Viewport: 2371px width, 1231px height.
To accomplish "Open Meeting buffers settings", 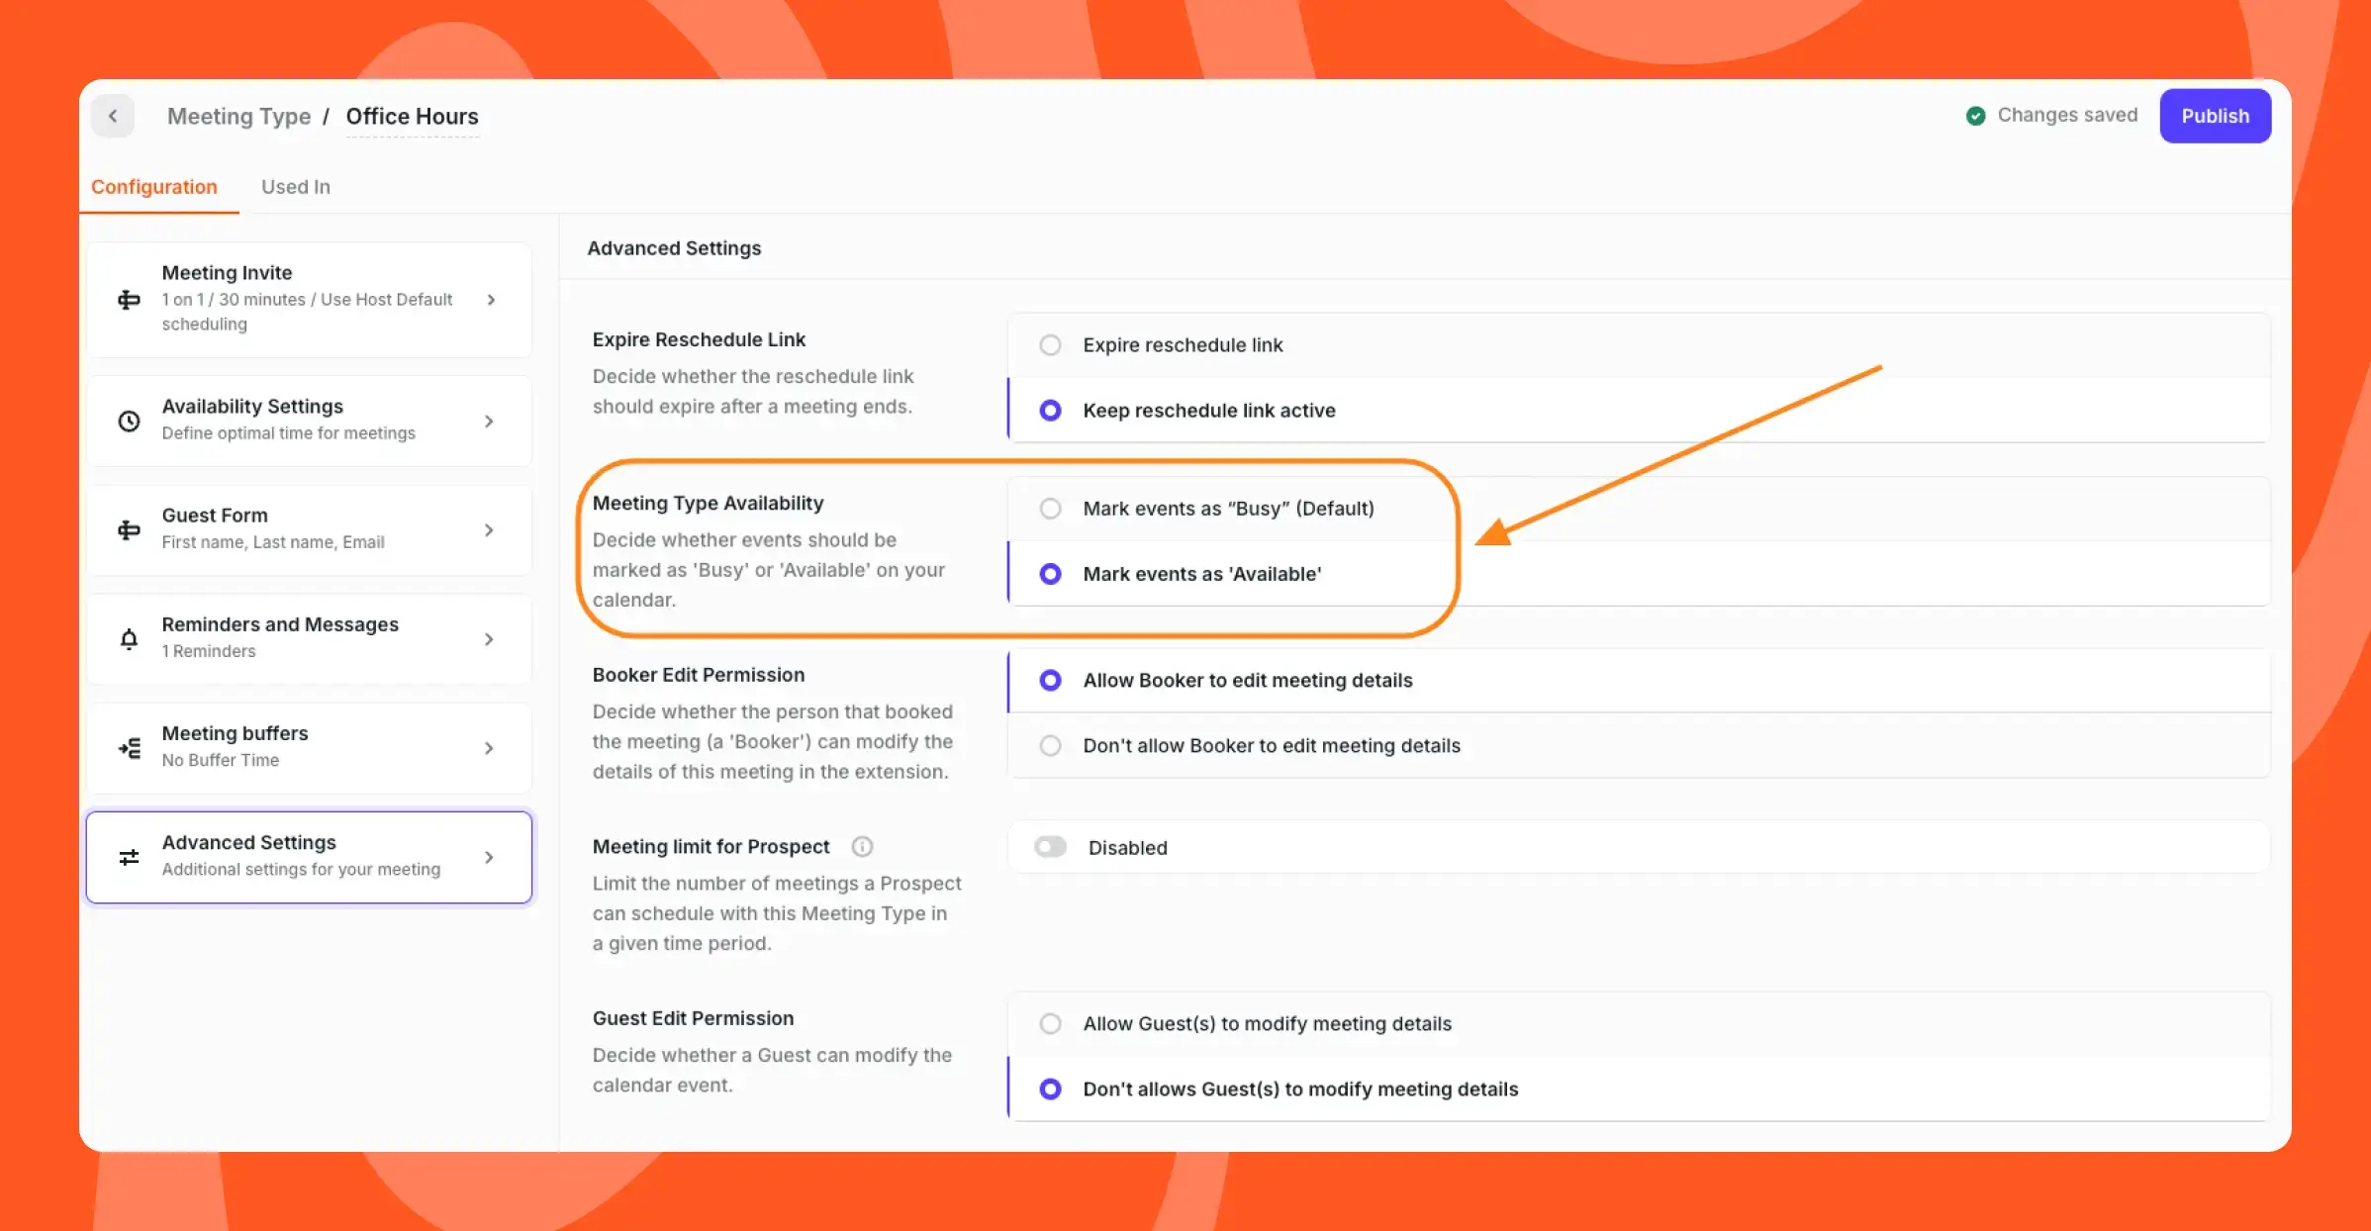I will coord(309,748).
